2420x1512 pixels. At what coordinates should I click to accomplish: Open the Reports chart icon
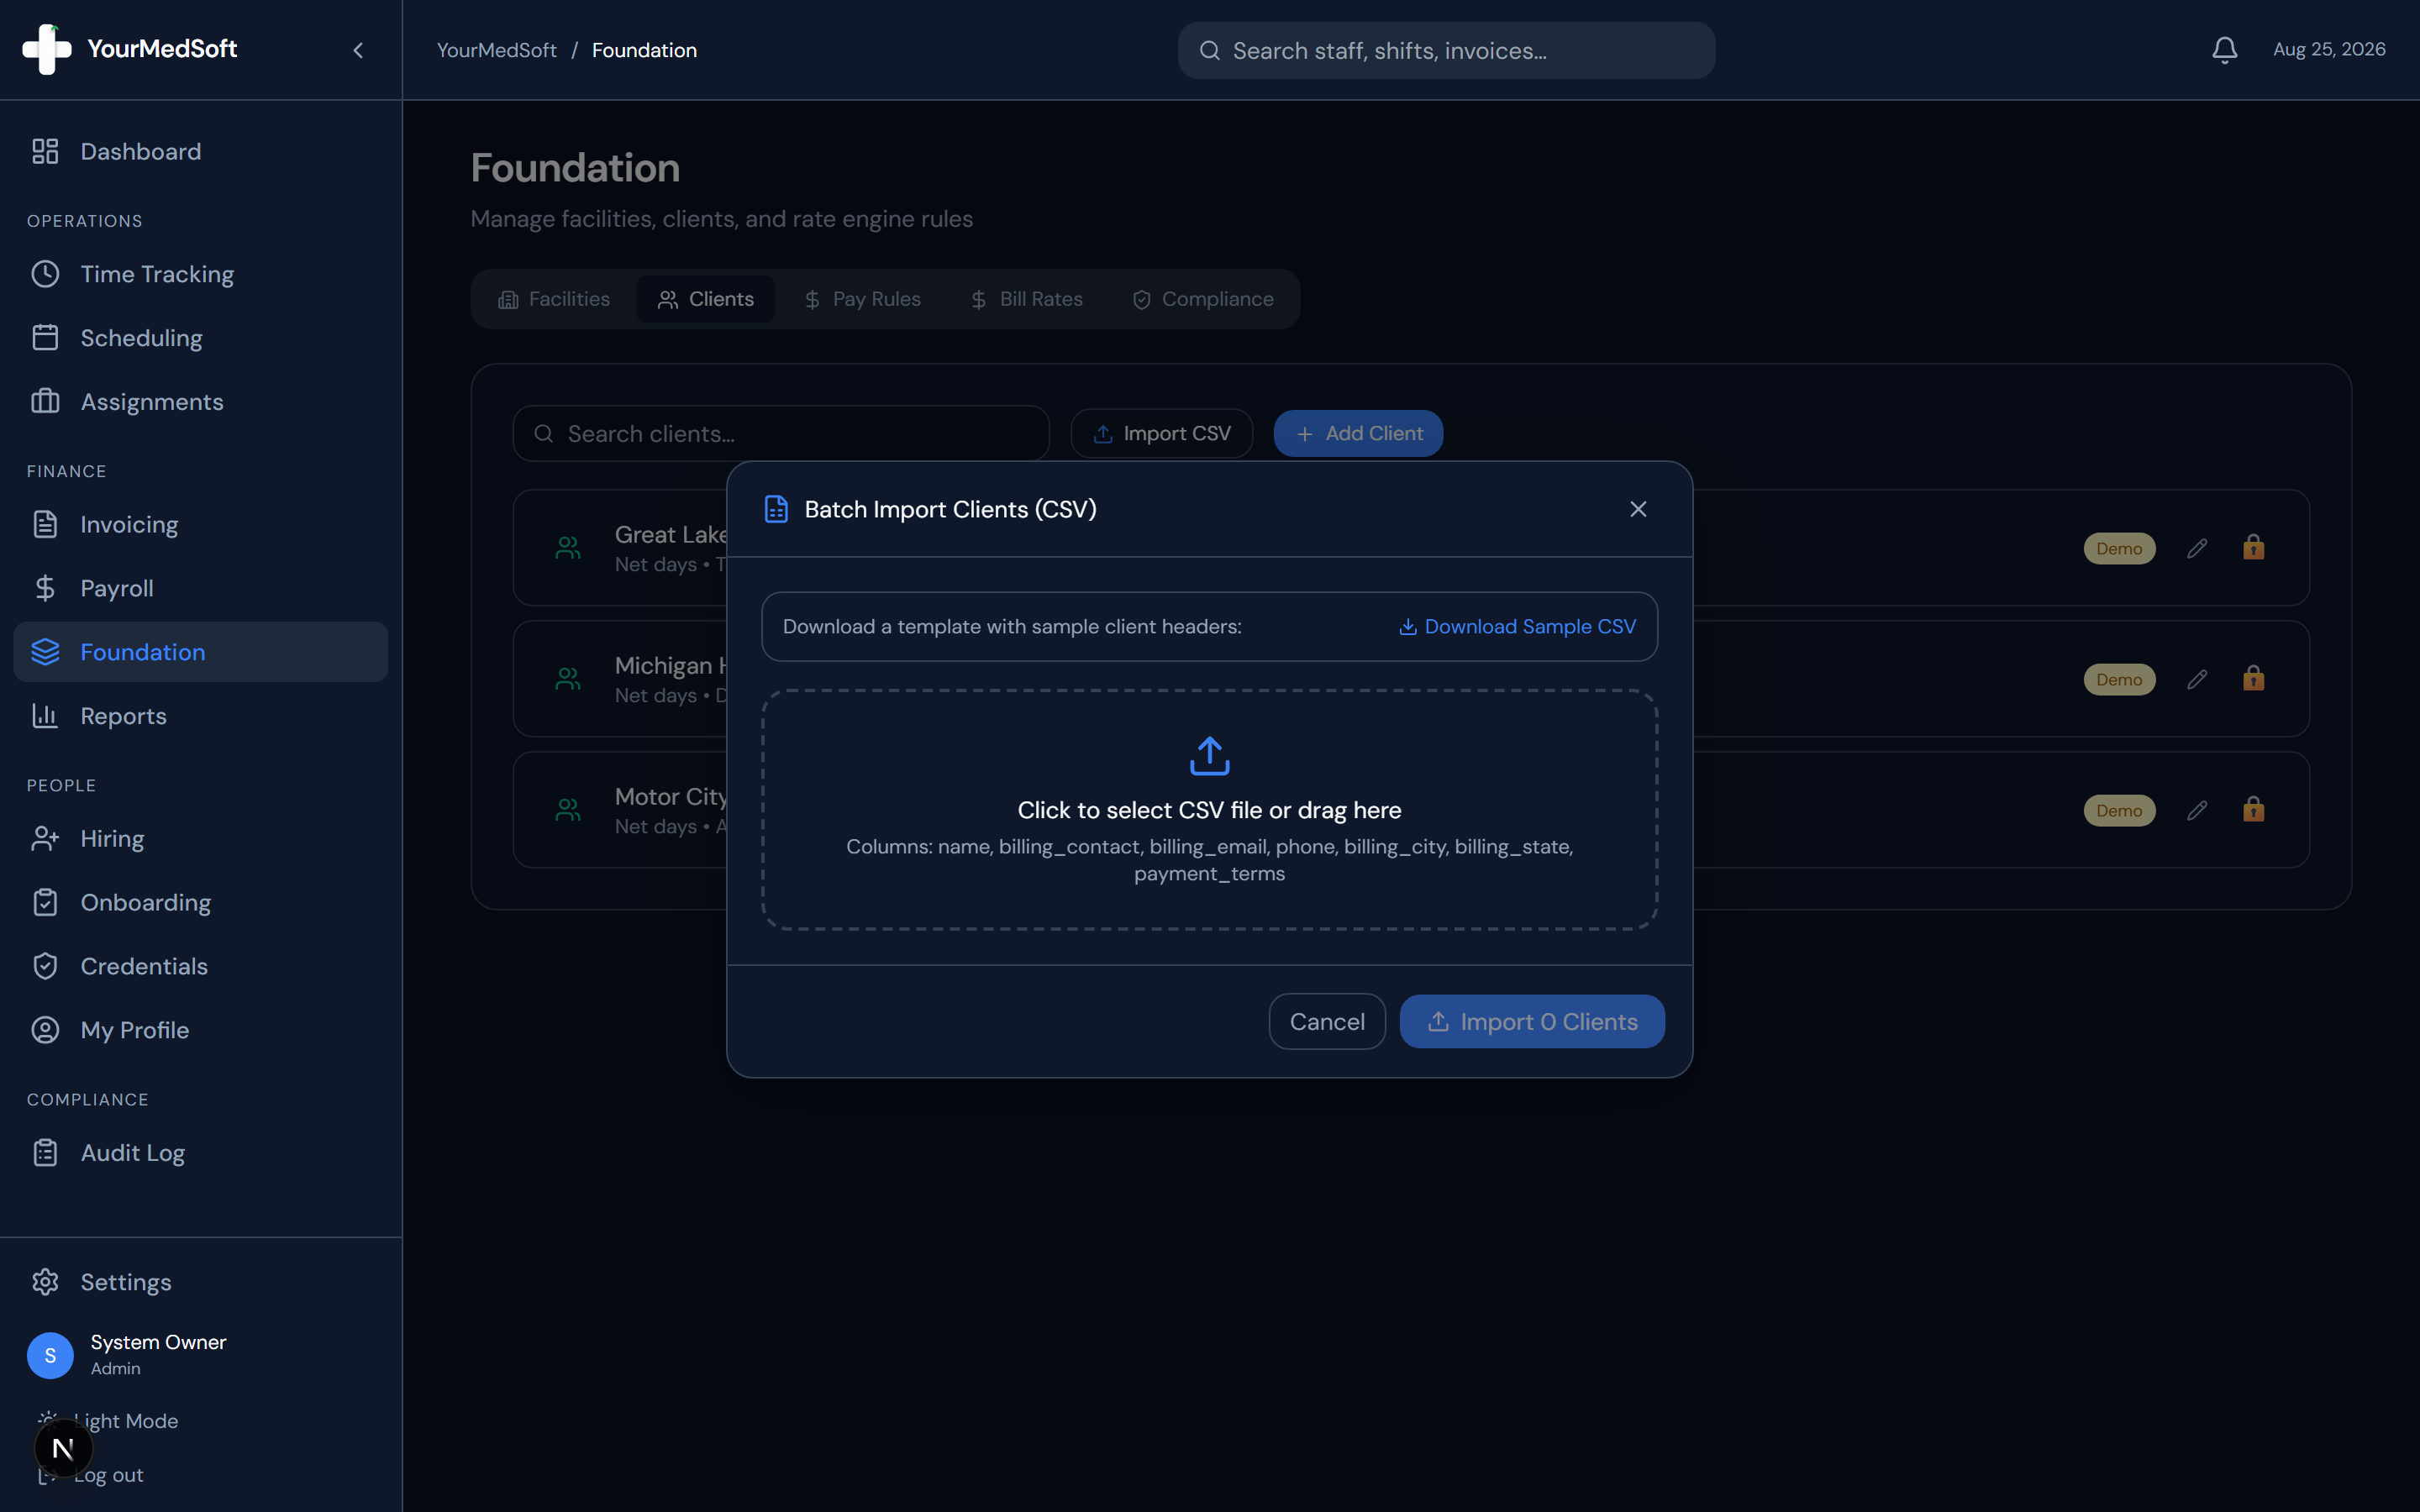click(45, 715)
